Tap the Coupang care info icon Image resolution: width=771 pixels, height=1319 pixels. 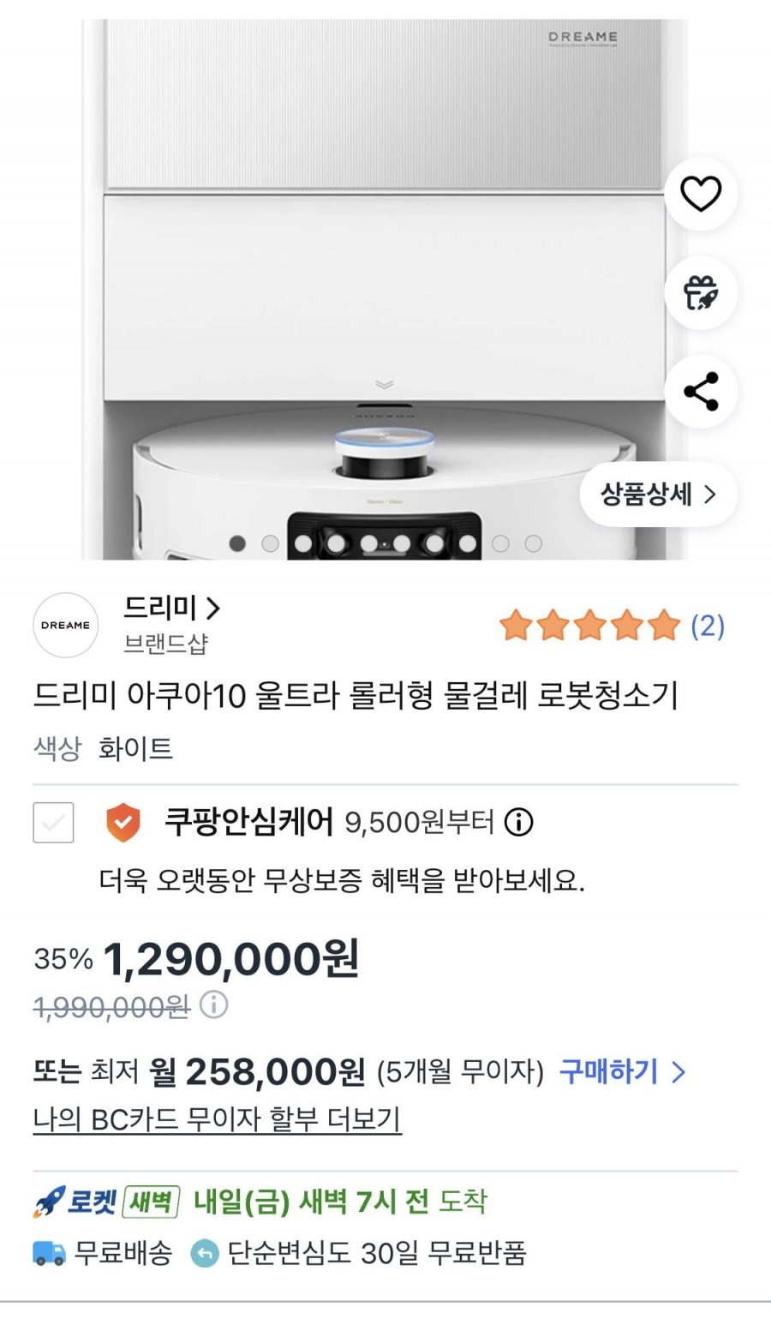pos(519,823)
